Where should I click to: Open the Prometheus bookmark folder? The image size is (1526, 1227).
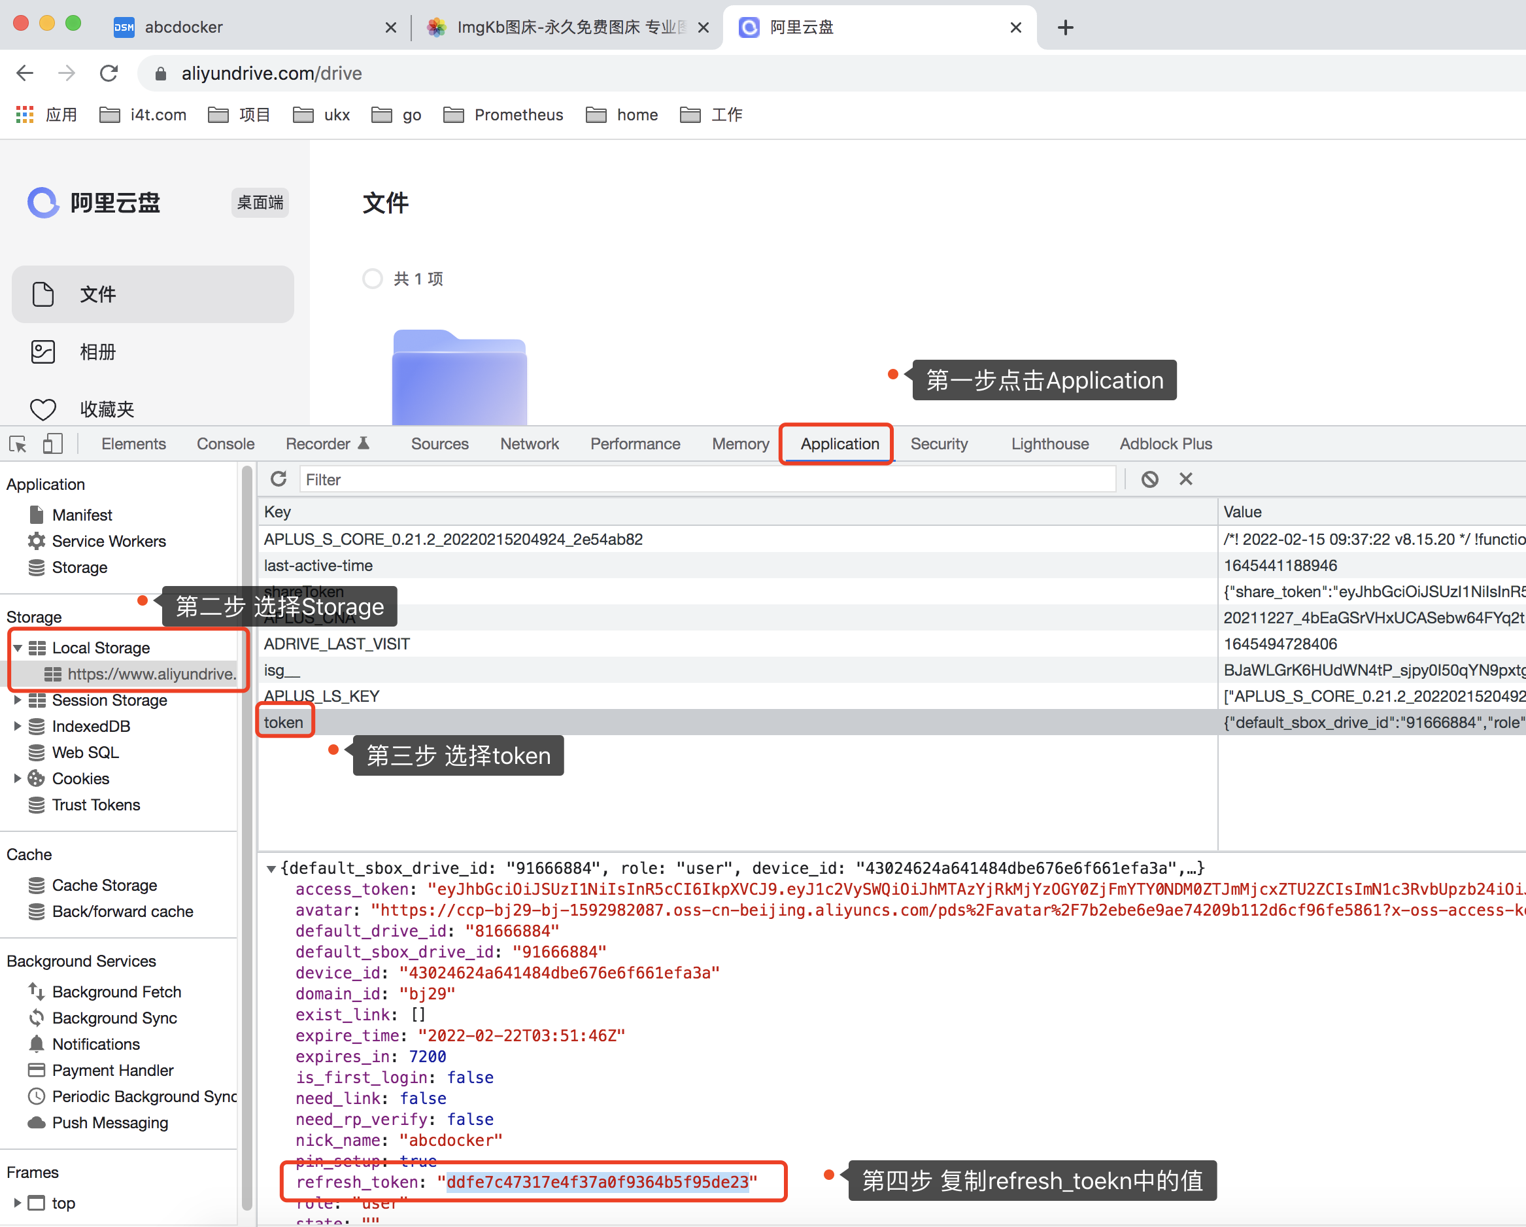(503, 114)
